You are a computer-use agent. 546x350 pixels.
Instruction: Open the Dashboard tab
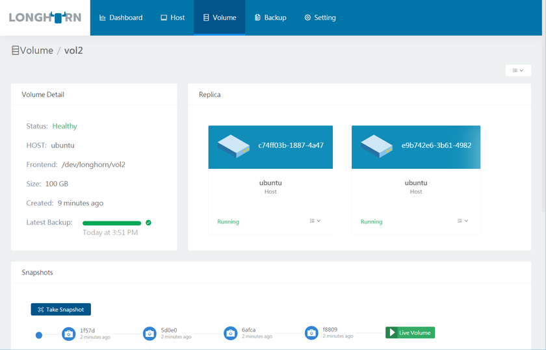point(121,18)
